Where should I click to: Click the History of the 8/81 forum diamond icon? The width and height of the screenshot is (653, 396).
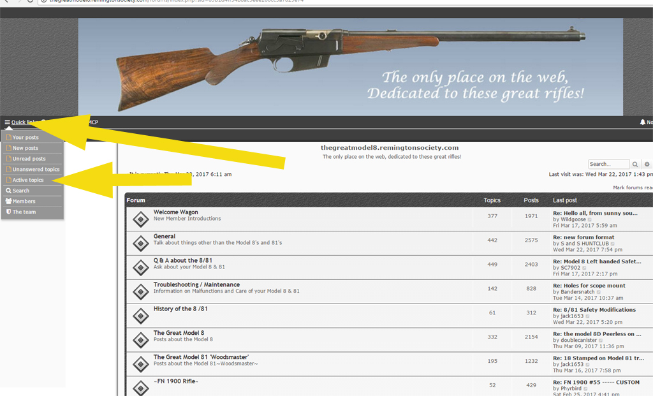(141, 316)
